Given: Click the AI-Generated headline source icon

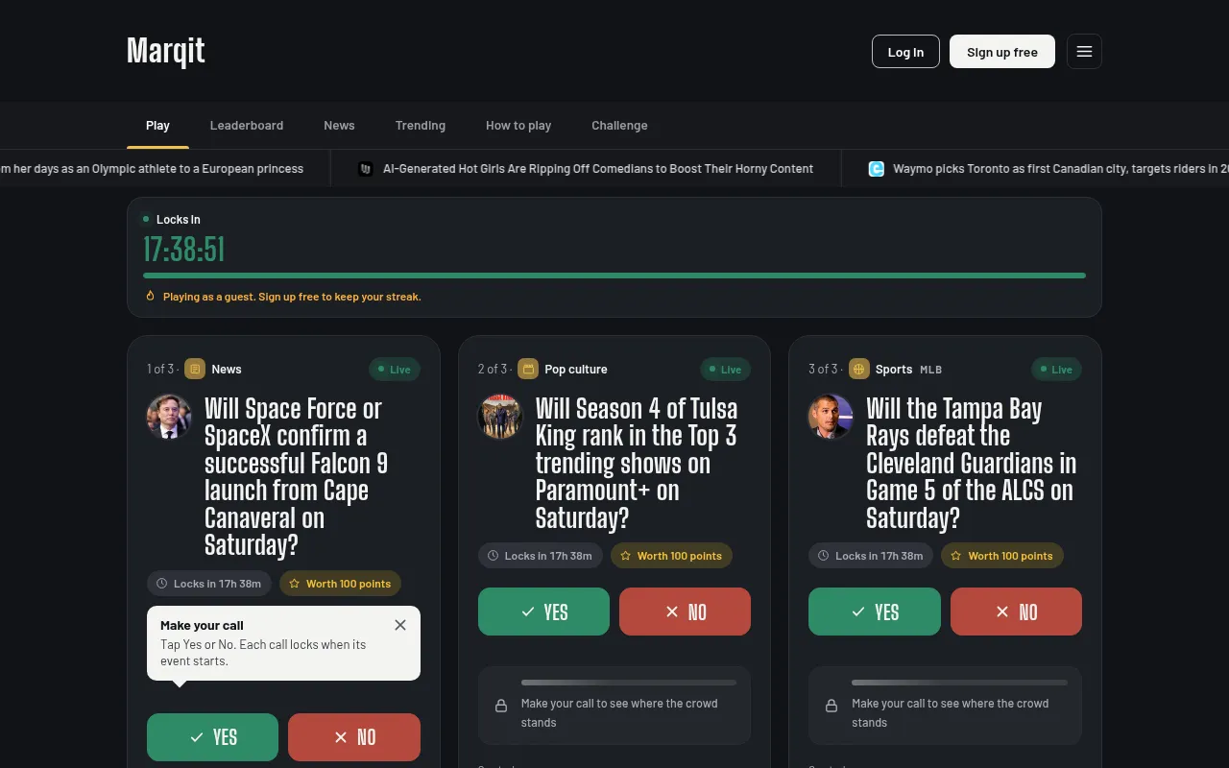Looking at the screenshot, I should pyautogui.click(x=366, y=169).
